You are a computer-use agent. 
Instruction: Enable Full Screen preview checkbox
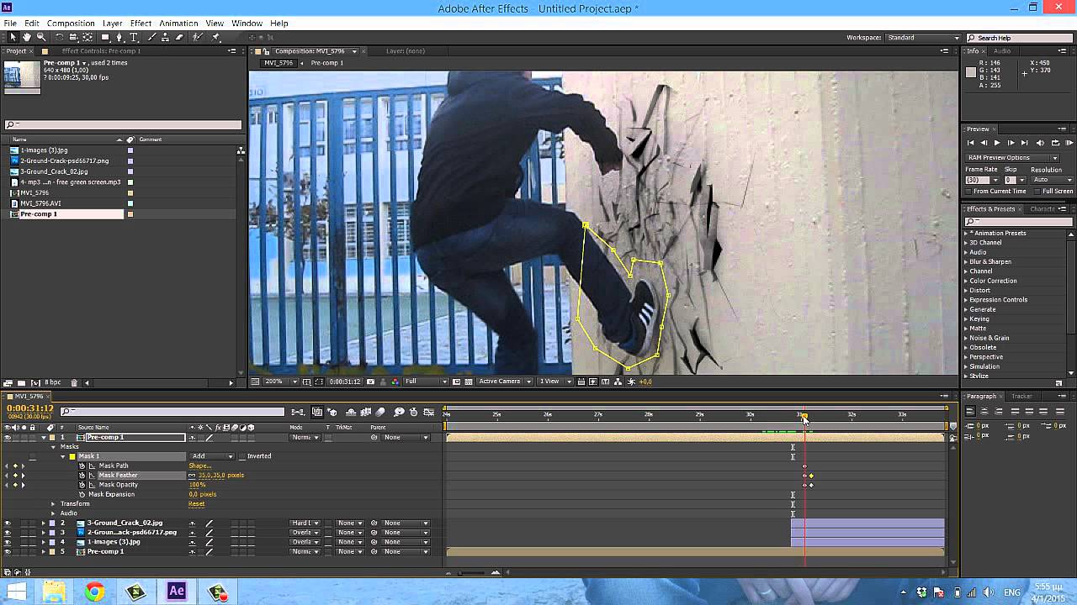(x=1038, y=192)
